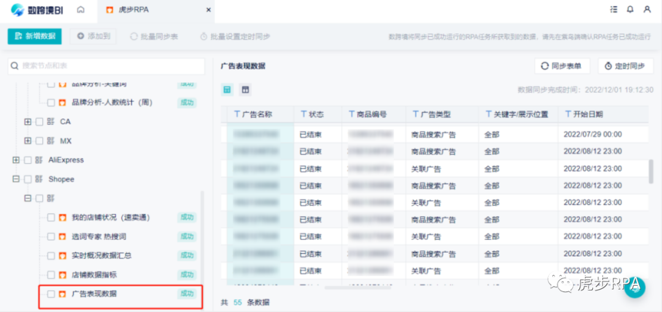The height and width of the screenshot is (312, 662).
Task: Click the 成功 badge for 广告表现数据
Action: point(187,294)
